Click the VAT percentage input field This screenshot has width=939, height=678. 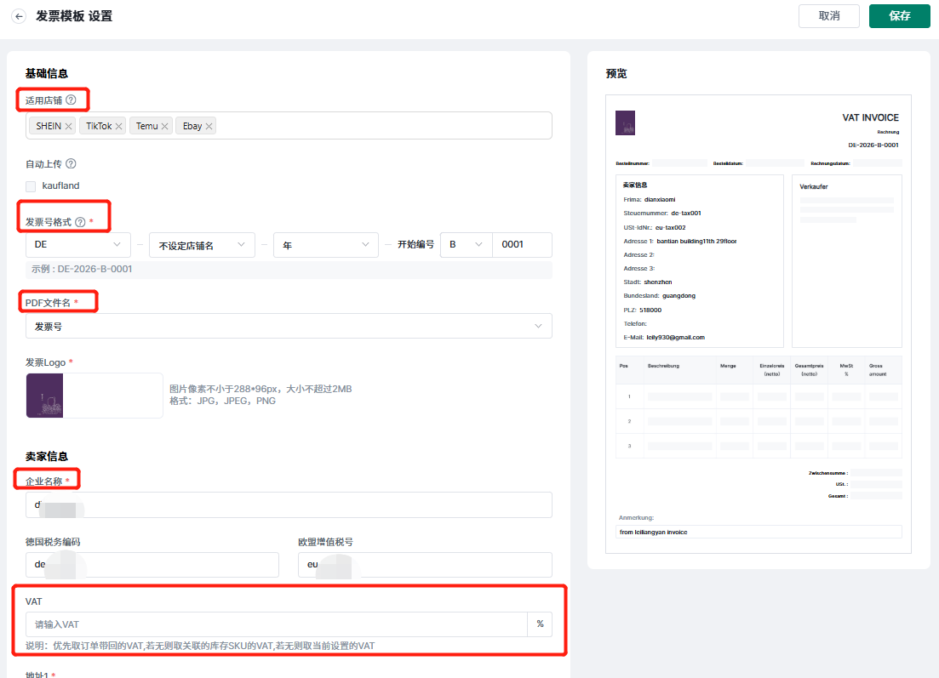coord(277,624)
